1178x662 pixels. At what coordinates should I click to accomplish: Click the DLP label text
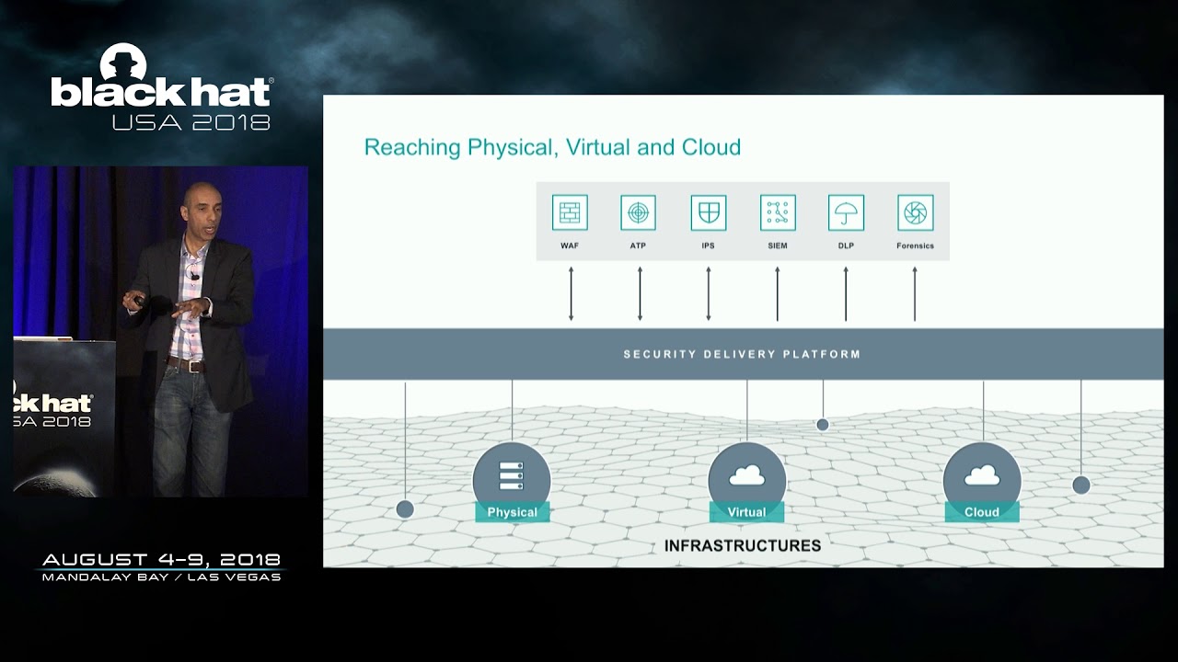click(846, 245)
